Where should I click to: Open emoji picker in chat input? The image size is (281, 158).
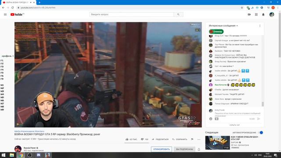pyautogui.click(x=211, y=119)
